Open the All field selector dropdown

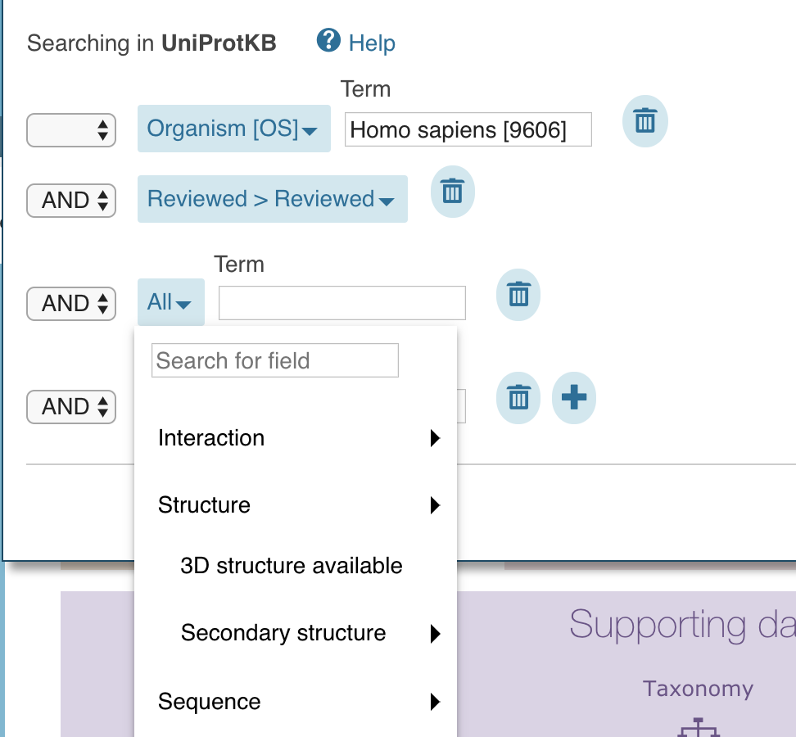pos(170,301)
